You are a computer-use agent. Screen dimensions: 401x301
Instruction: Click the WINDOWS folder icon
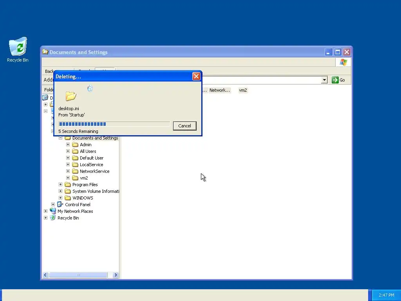coord(67,198)
